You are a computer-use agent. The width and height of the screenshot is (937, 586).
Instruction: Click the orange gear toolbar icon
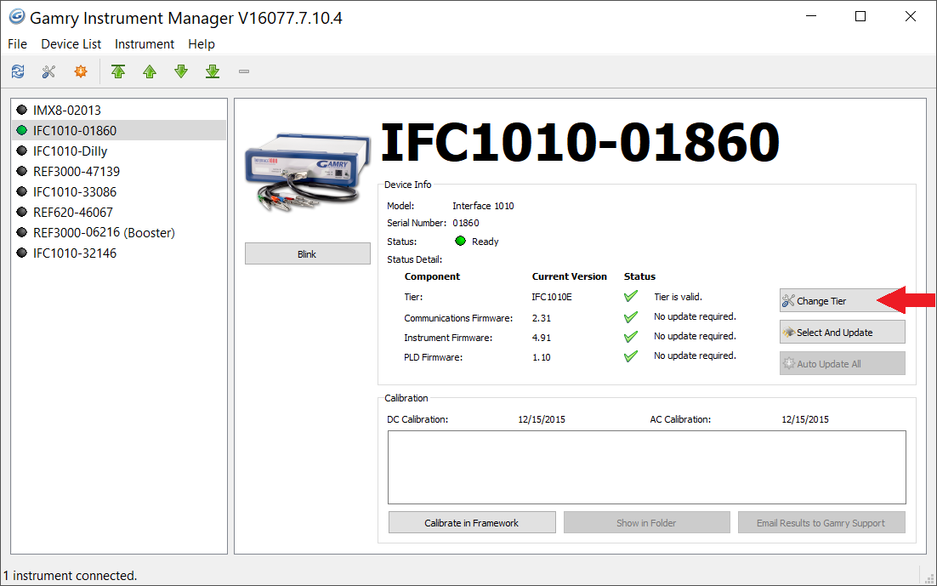[81, 71]
